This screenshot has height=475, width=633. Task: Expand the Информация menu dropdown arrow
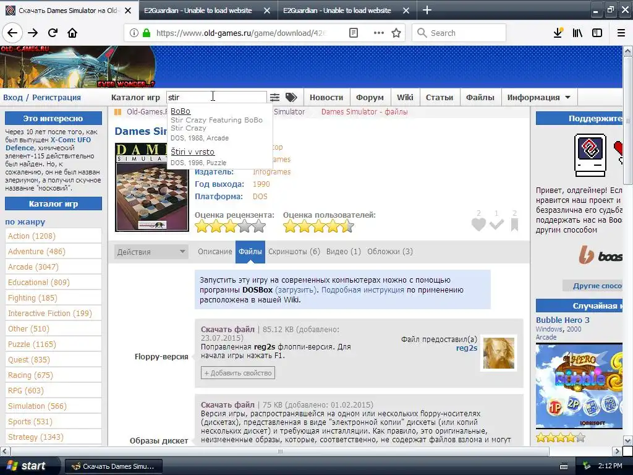567,97
